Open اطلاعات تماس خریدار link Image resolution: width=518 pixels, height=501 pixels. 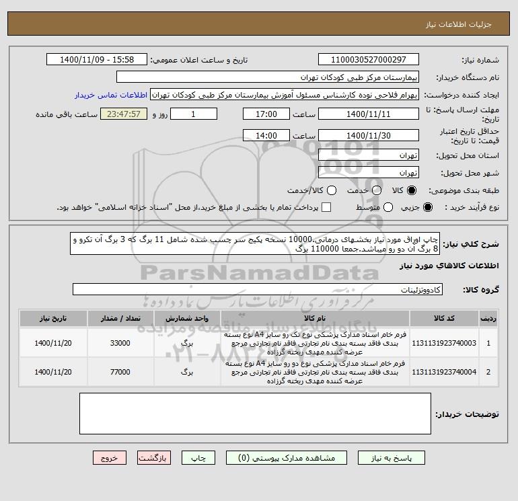(111, 95)
